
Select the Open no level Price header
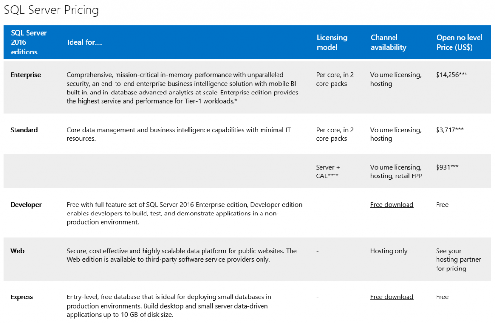click(x=459, y=42)
